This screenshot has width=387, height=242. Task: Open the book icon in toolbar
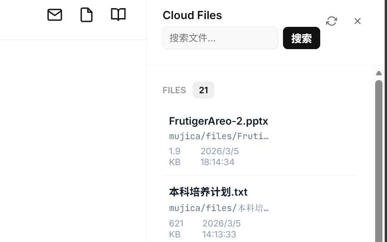click(x=118, y=15)
